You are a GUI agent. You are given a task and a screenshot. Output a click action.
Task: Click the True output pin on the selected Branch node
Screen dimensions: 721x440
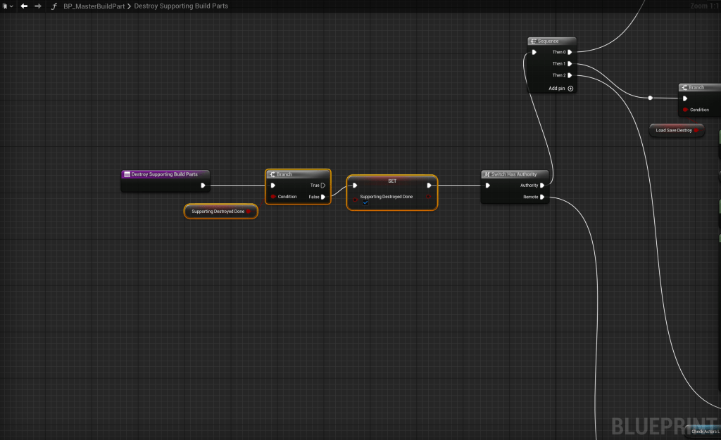pos(322,186)
